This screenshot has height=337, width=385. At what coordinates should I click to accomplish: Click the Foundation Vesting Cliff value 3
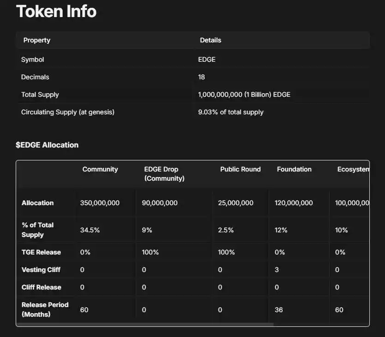[x=277, y=270]
